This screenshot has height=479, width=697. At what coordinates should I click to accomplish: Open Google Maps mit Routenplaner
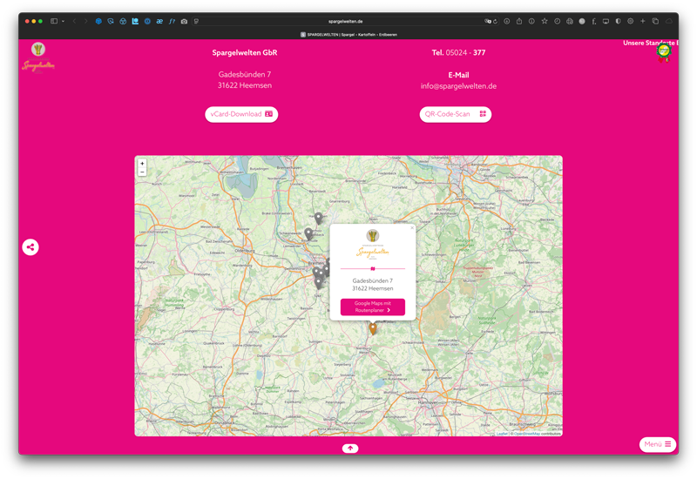pyautogui.click(x=372, y=307)
